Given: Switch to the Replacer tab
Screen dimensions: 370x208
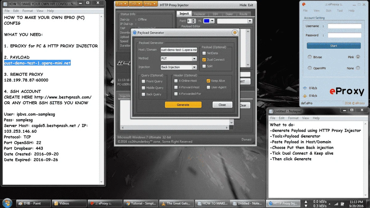Looking at the screenshot, I should [x=199, y=14].
